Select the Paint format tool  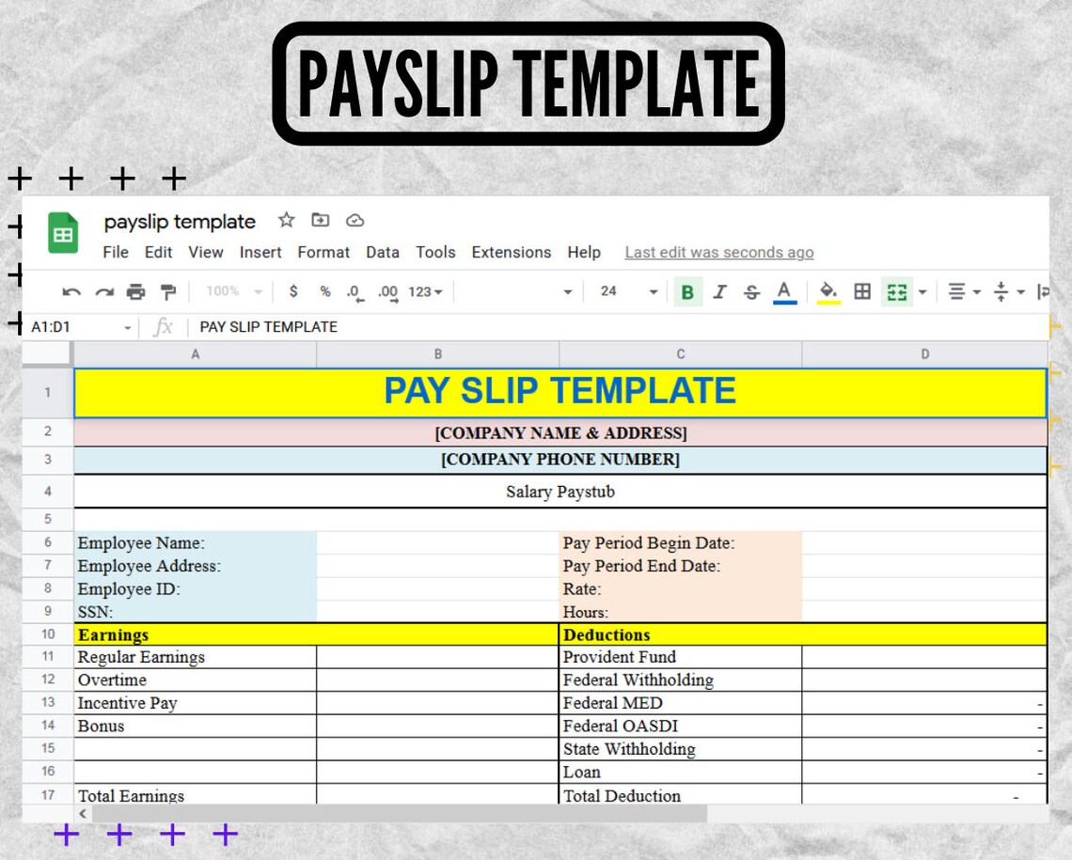[167, 291]
